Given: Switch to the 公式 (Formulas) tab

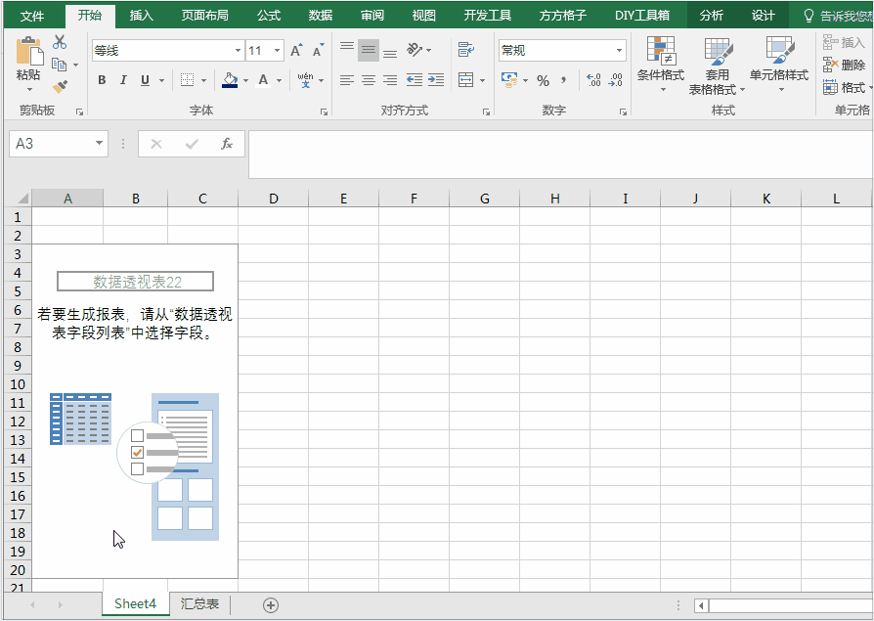Looking at the screenshot, I should [x=269, y=16].
